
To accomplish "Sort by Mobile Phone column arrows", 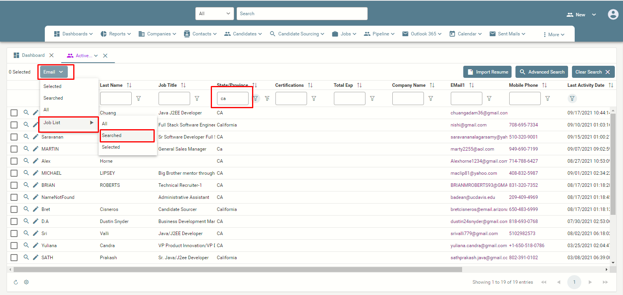I will 544,85.
